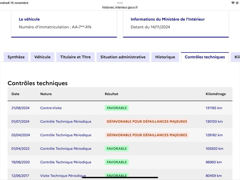
Task: Select the 128182 km mileage entry
Action: 214,135
